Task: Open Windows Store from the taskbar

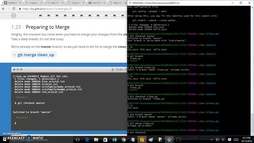Action: click(105, 139)
